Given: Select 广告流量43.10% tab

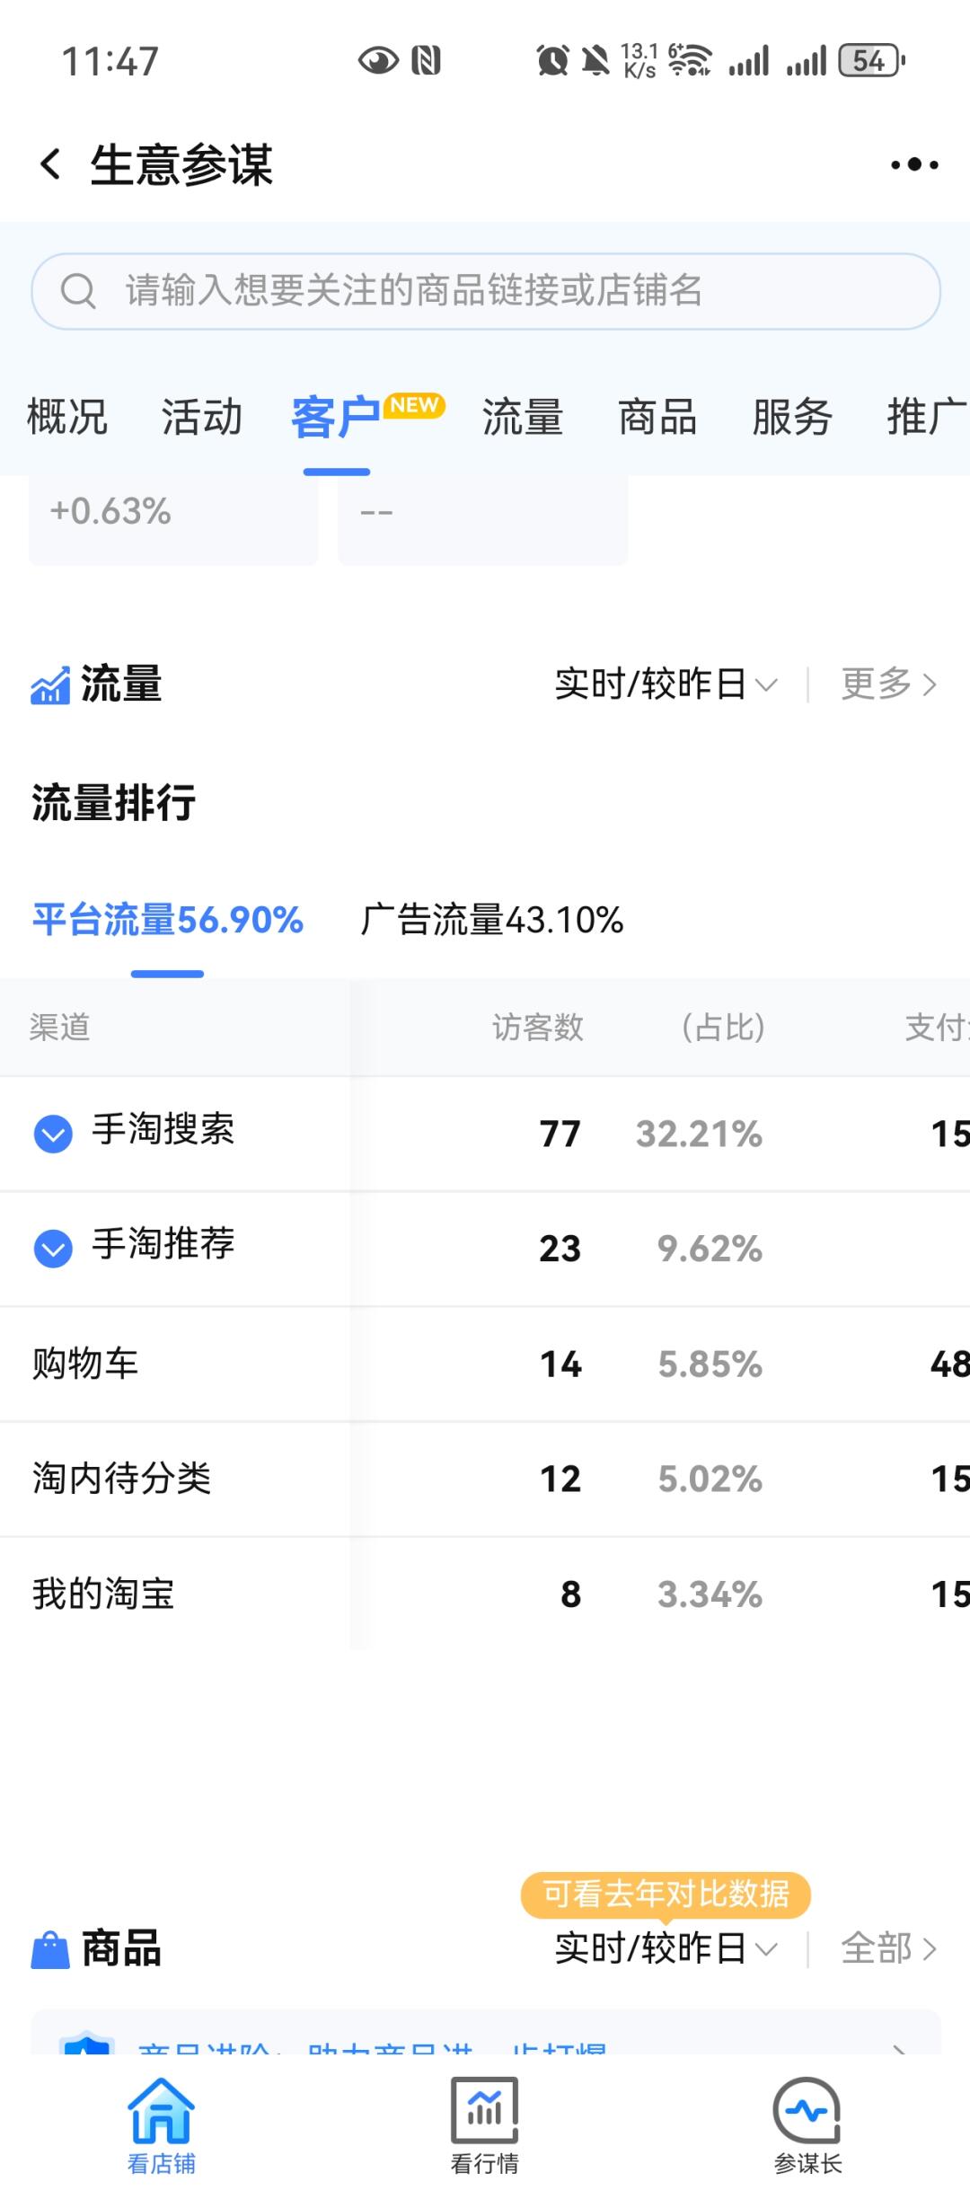Looking at the screenshot, I should [x=492, y=920].
